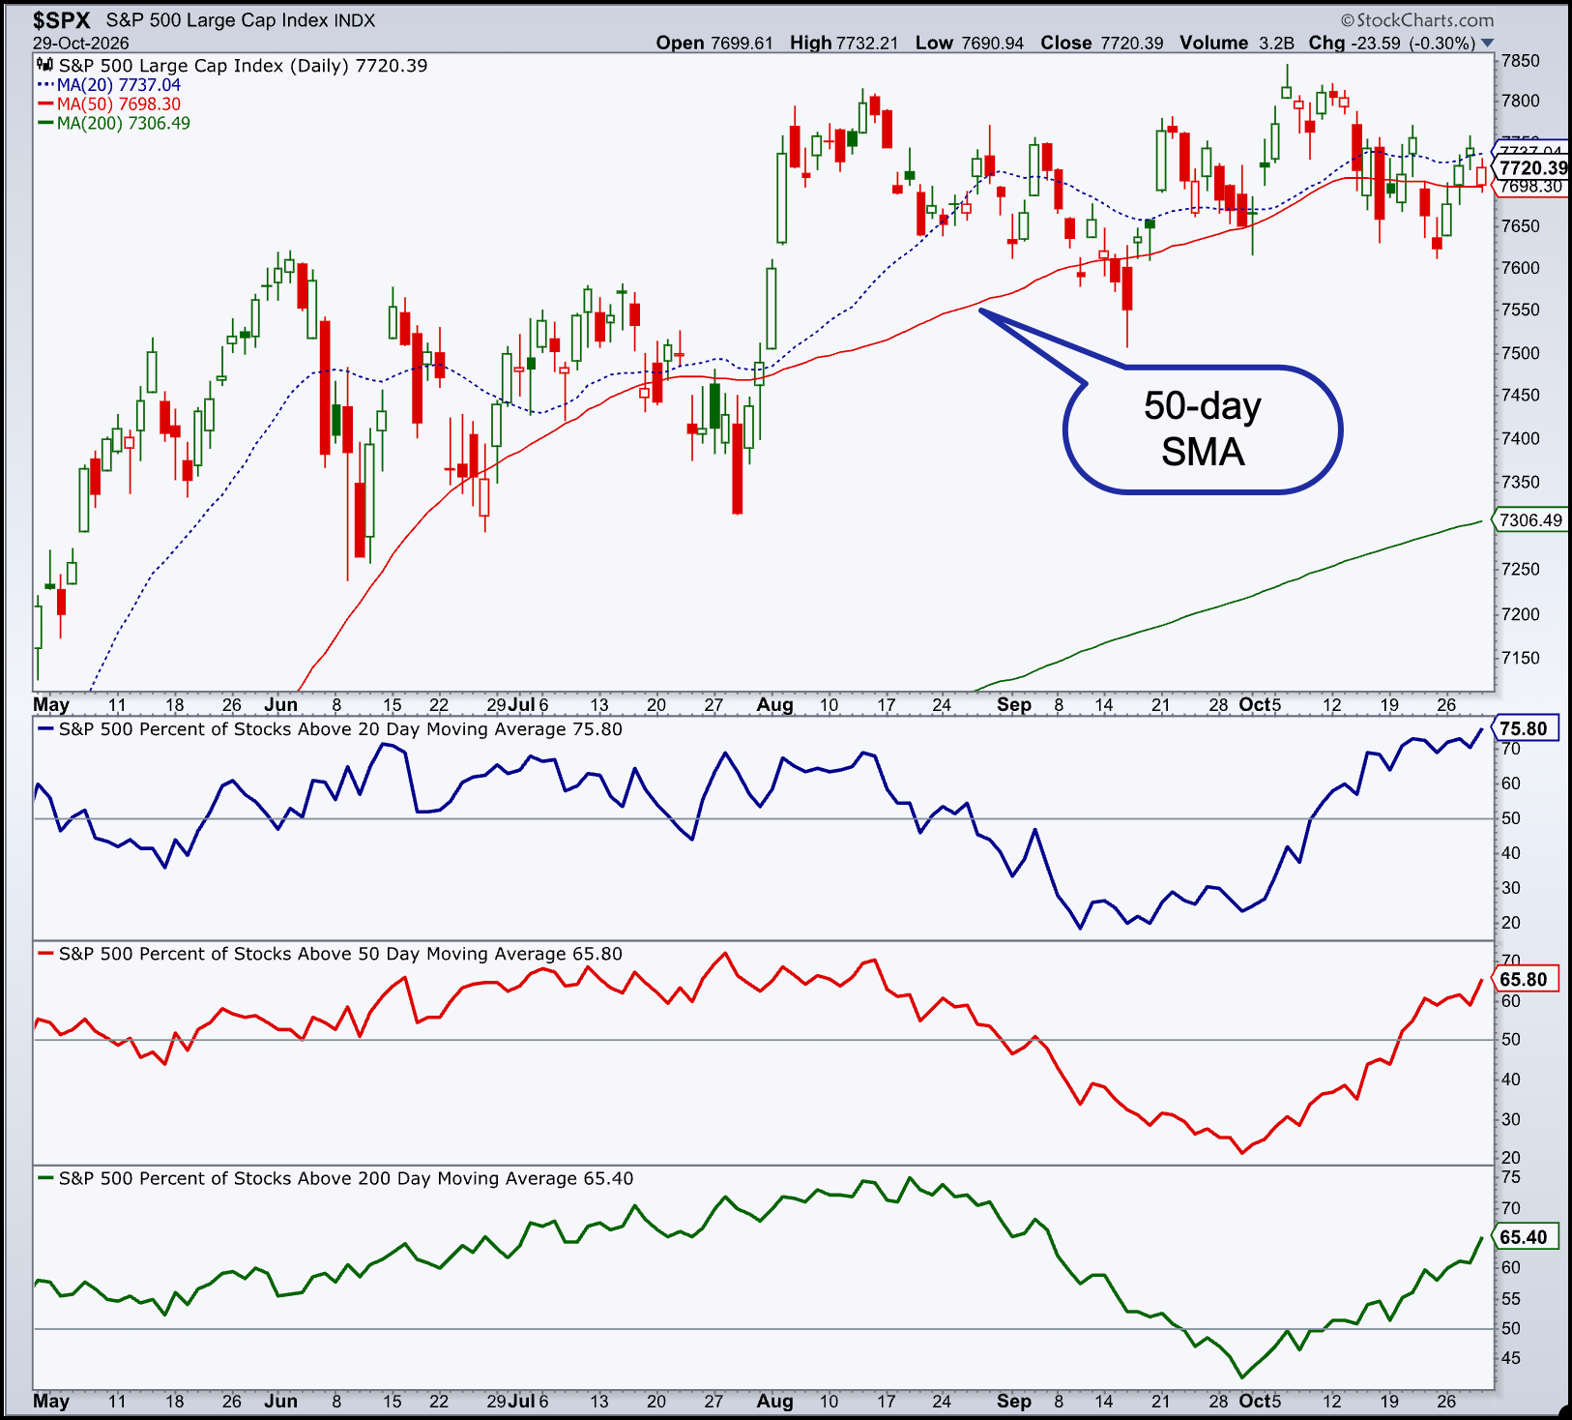The height and width of the screenshot is (1420, 1572).
Task: Click the 7306.49 green axis price tag
Action: tap(1529, 520)
